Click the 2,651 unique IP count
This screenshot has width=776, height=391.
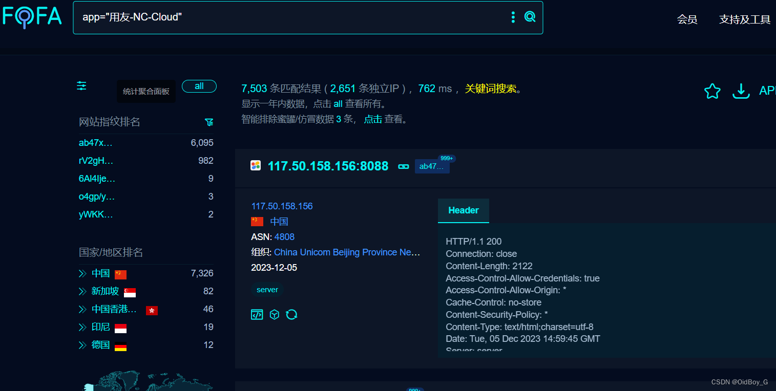343,89
